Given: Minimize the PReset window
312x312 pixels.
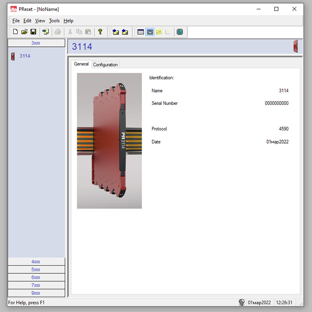Looking at the screenshot, I should [259, 9].
